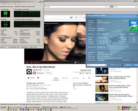Click the video player captions icon
Image resolution: width=138 pixels, height=111 pixels.
click(x=76, y=62)
